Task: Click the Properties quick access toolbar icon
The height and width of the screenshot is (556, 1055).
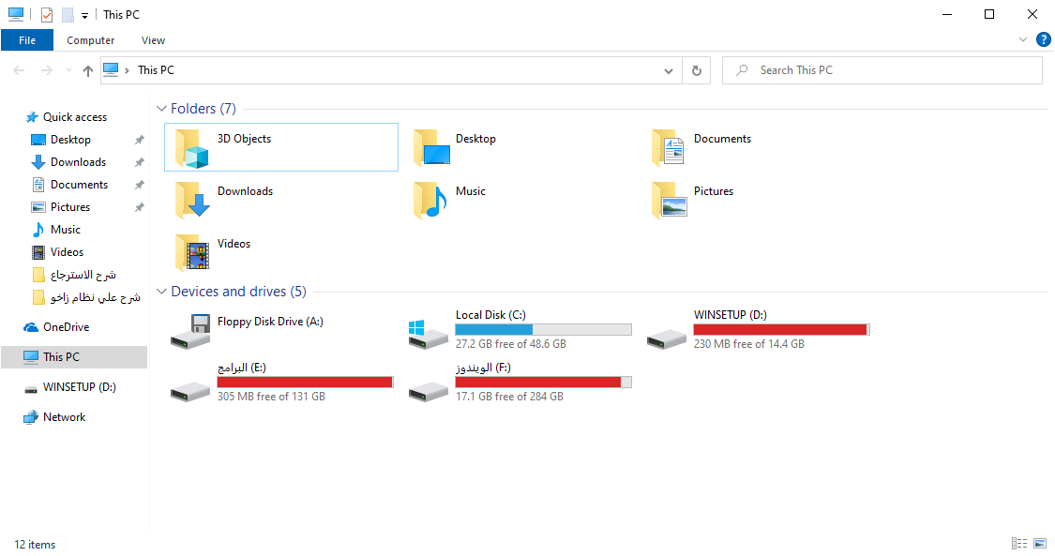Action: click(x=47, y=14)
